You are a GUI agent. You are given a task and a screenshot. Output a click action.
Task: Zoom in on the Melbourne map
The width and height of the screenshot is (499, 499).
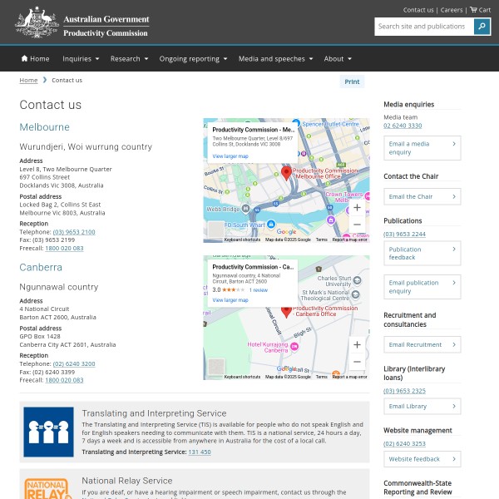pyautogui.click(x=357, y=208)
